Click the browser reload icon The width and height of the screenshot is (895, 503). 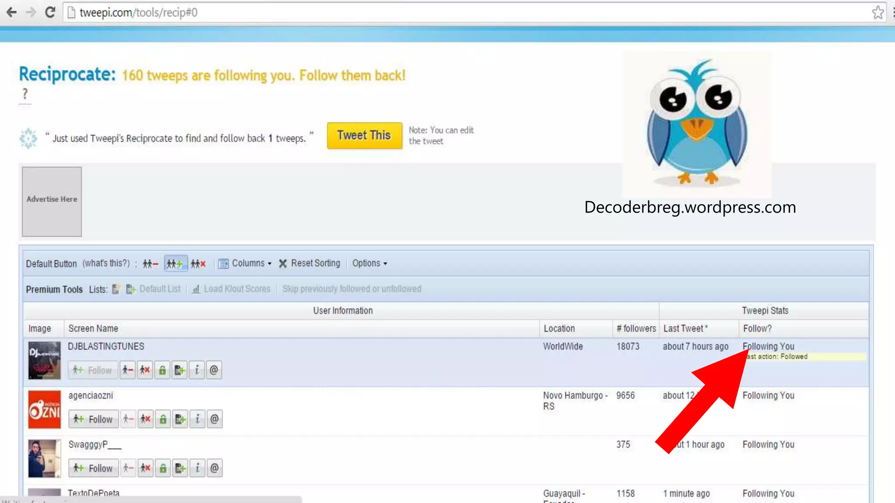pos(50,12)
